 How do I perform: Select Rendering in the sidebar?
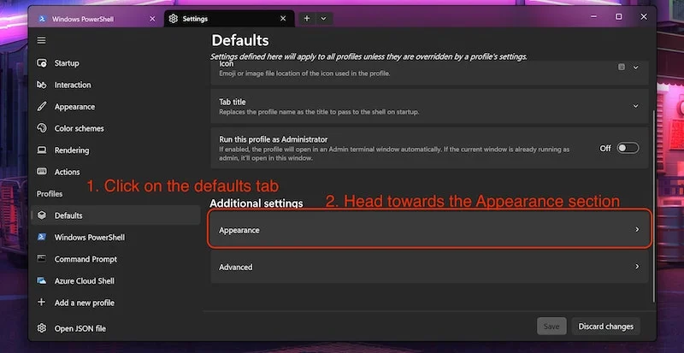pyautogui.click(x=115, y=150)
